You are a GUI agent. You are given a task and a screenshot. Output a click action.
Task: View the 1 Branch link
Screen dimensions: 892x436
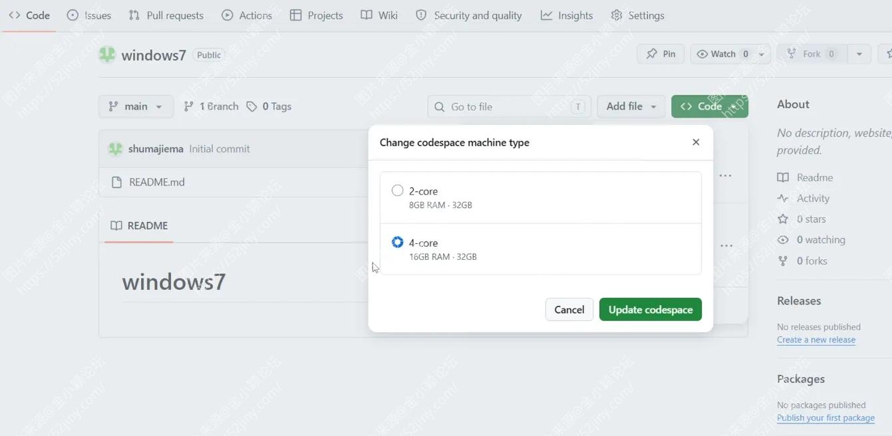click(211, 106)
